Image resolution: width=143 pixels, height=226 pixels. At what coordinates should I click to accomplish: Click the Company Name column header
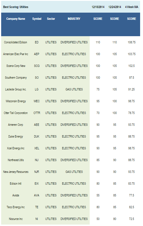click(16, 19)
